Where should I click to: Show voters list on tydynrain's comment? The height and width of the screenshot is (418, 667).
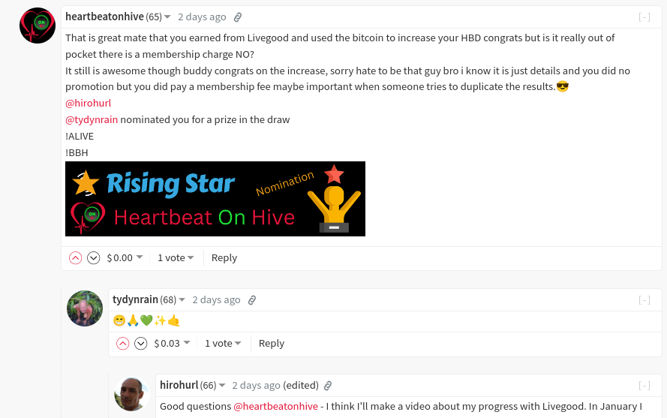coord(223,344)
